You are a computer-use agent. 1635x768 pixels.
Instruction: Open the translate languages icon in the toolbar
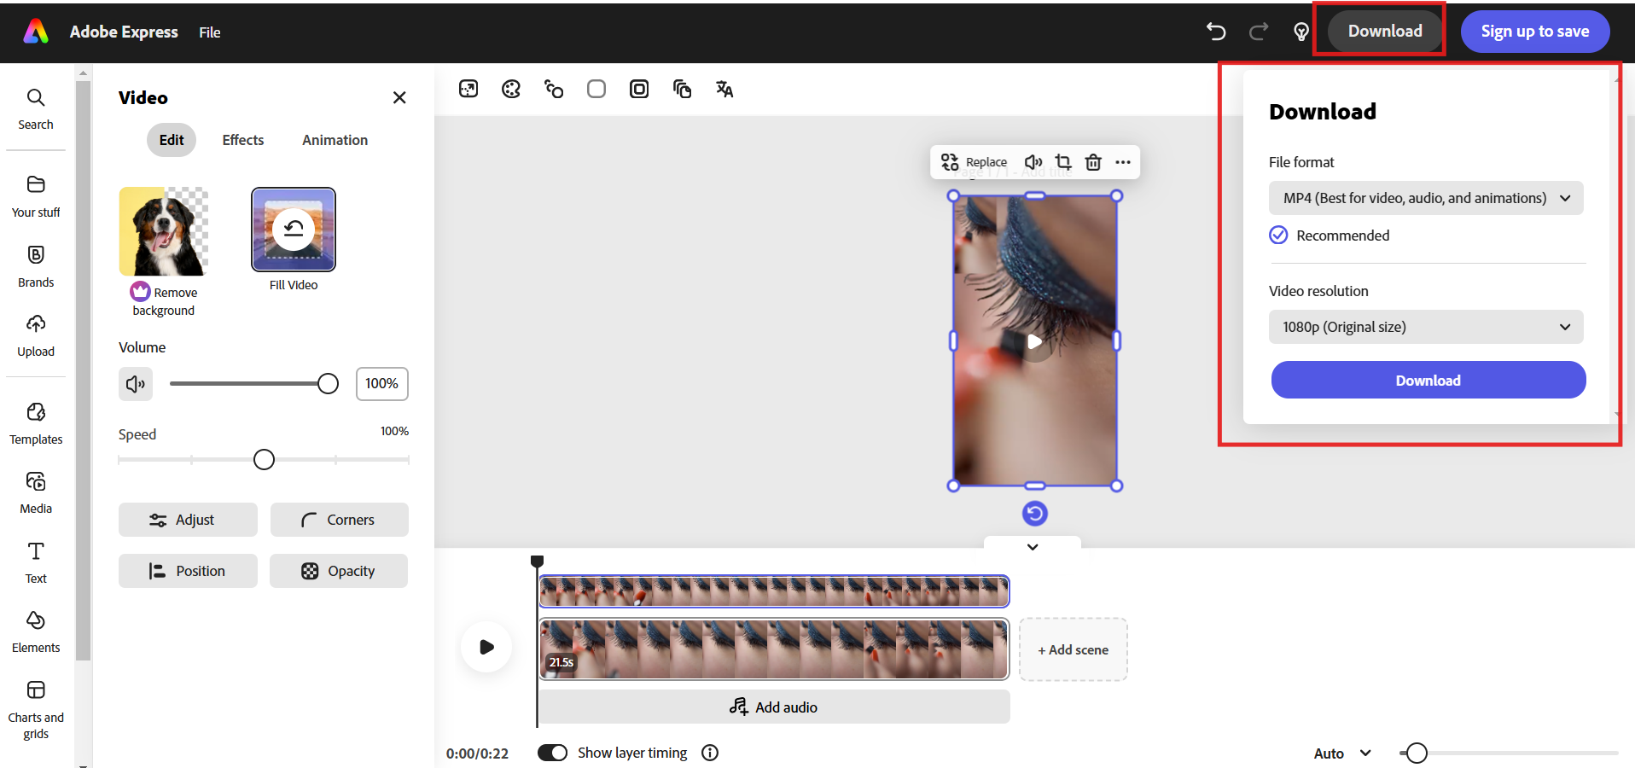(x=724, y=89)
